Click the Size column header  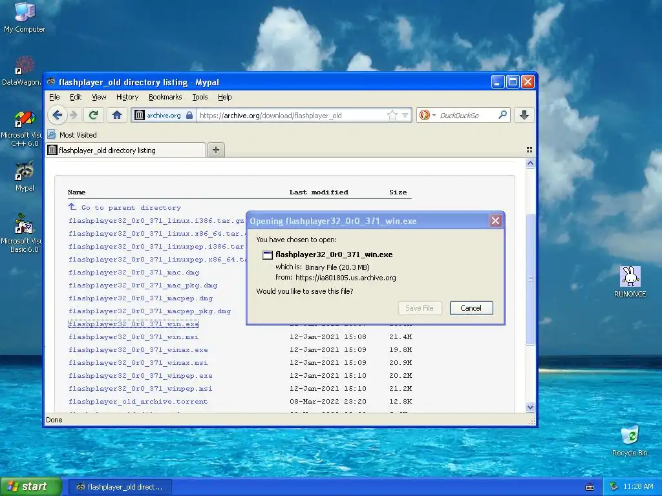pos(398,192)
